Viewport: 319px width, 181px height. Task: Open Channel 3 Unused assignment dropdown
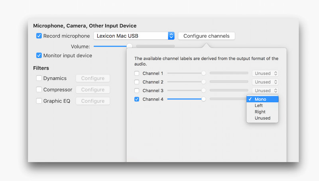coord(265,90)
